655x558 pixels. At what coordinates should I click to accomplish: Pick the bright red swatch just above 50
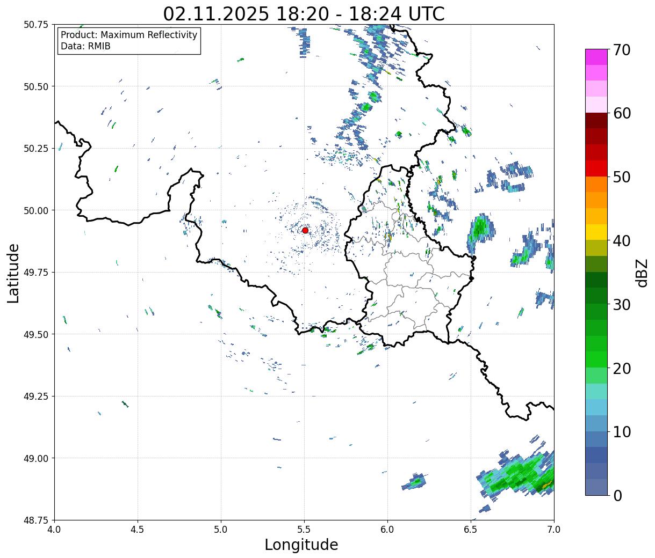(x=596, y=168)
